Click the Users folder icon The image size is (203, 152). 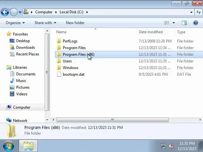click(59, 61)
